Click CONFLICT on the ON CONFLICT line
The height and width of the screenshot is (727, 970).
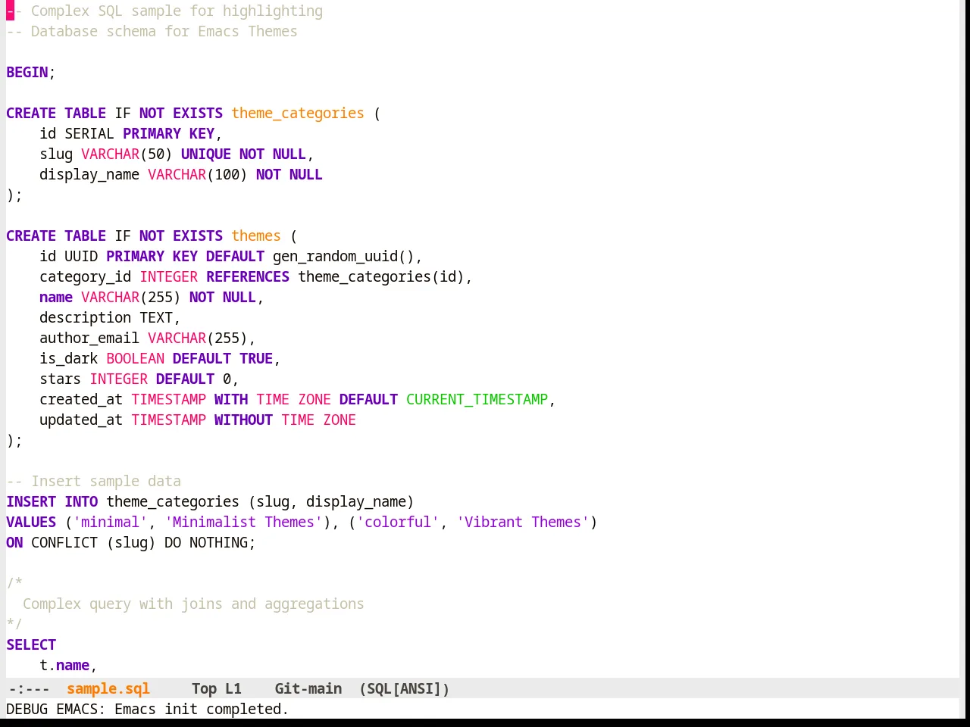(64, 542)
